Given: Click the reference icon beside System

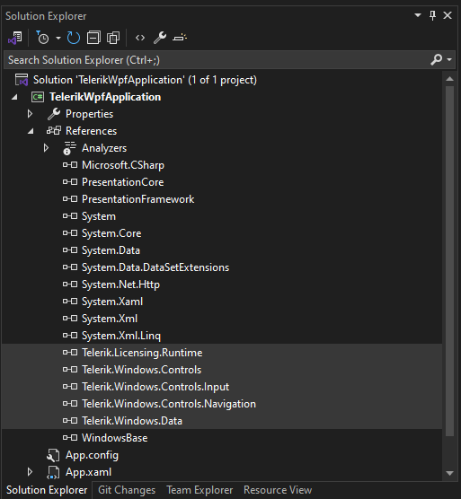Looking at the screenshot, I should coord(70,216).
